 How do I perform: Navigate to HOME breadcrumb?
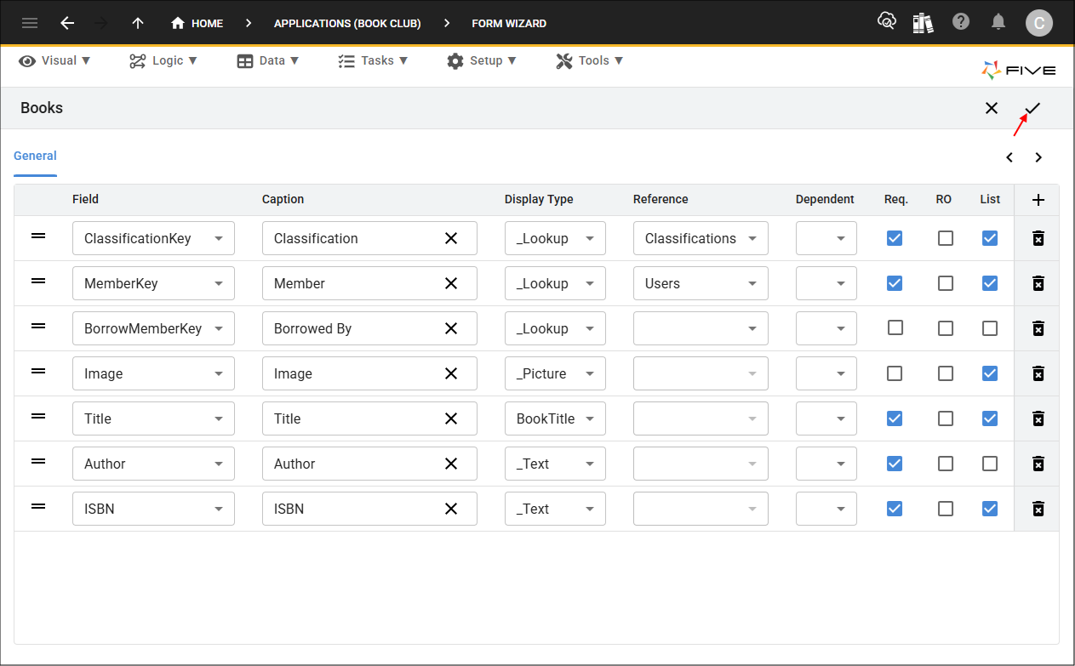pyautogui.click(x=197, y=23)
